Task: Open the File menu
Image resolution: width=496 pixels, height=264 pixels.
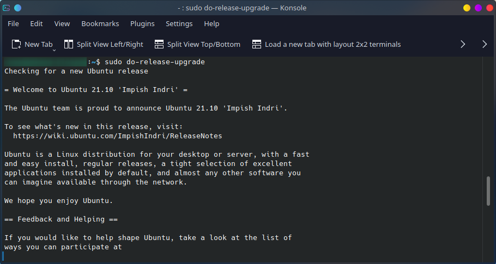Action: coord(13,24)
